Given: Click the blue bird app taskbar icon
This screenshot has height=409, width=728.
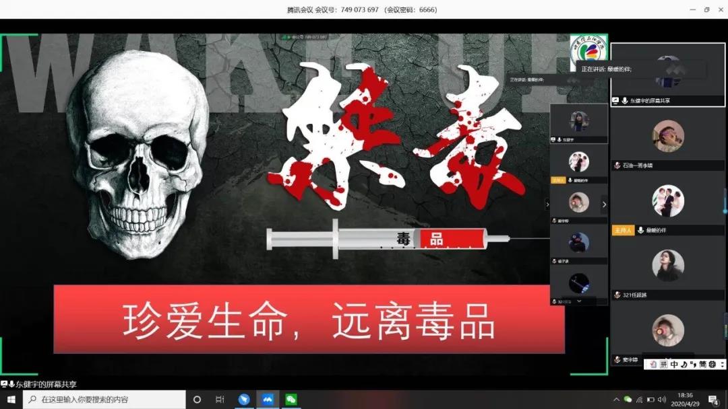Looking at the screenshot, I should point(244,399).
